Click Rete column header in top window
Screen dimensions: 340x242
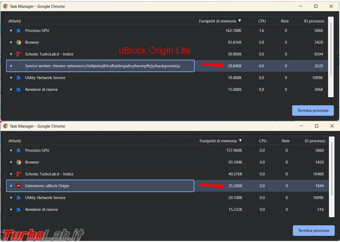pyautogui.click(x=285, y=21)
